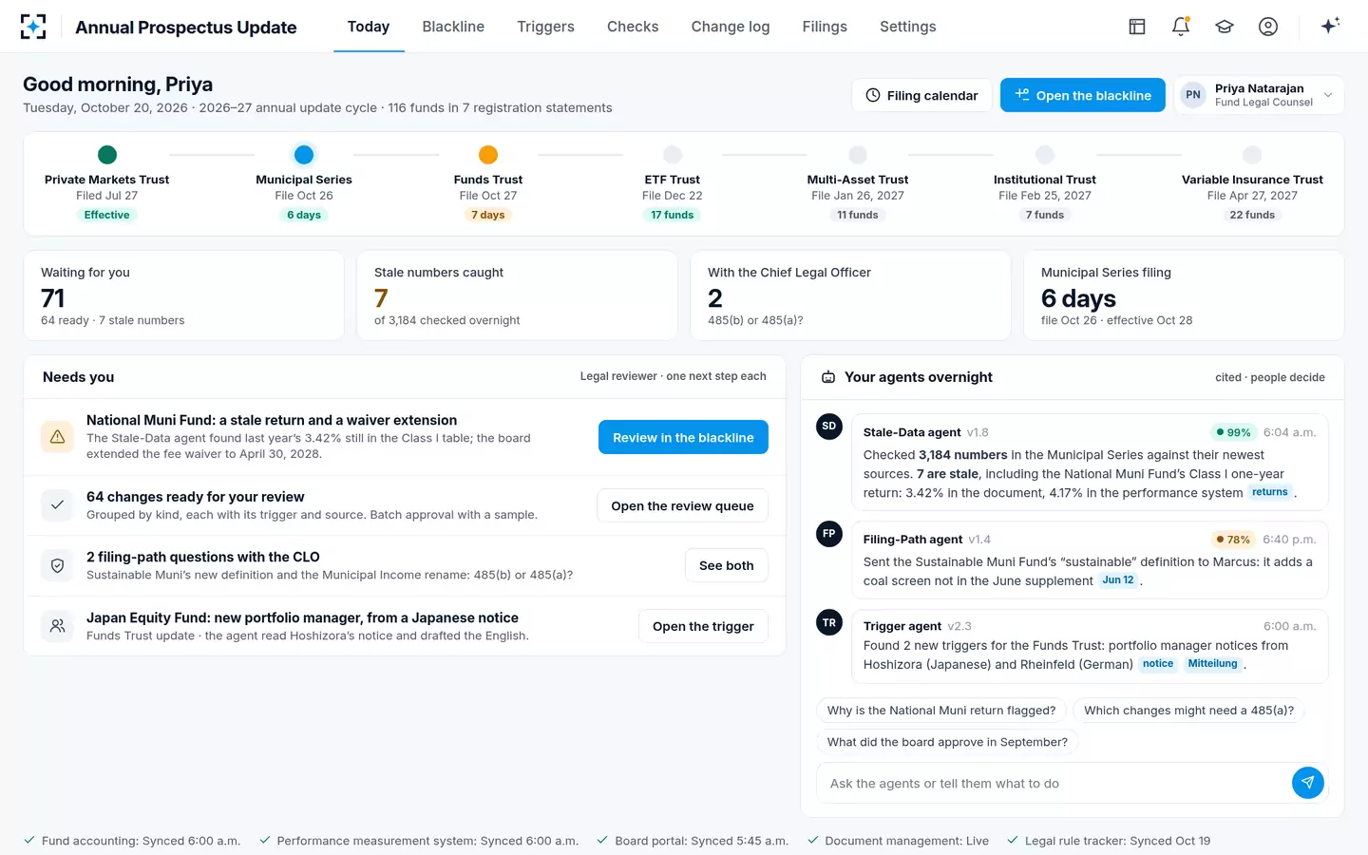Select the Funds Trust timeline dot
Image resolution: width=1368 pixels, height=855 pixels.
[488, 154]
